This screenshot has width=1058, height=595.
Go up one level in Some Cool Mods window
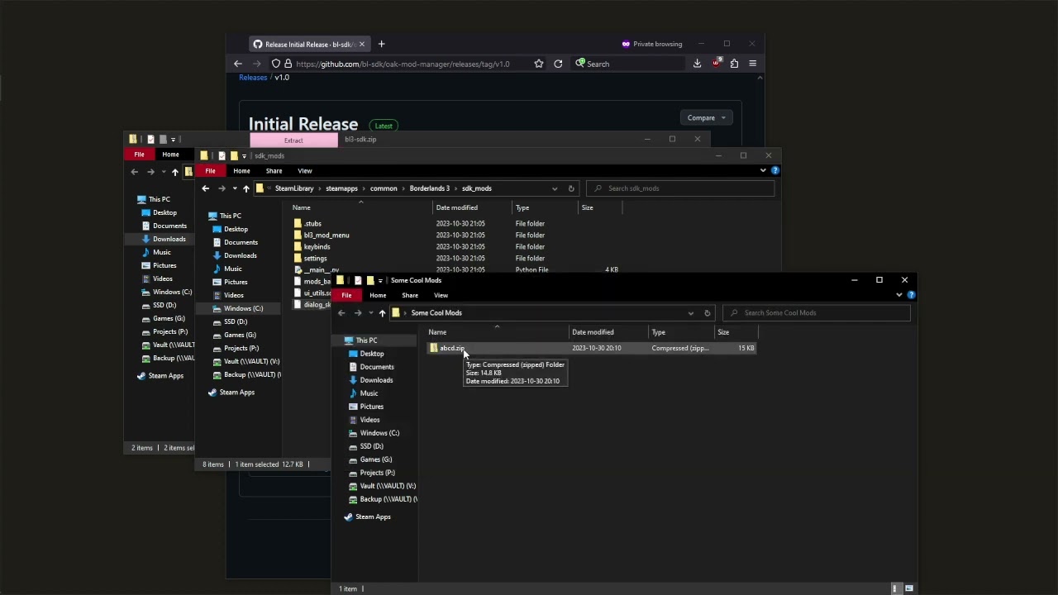[x=382, y=313]
